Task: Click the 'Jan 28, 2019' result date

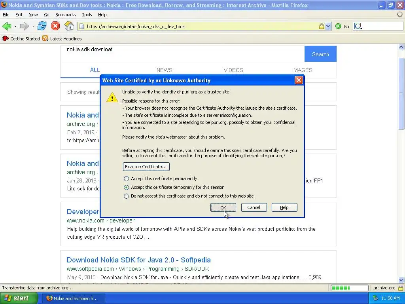Action: click(81, 180)
